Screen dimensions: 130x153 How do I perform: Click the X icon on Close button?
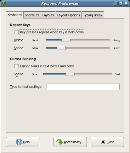tap(103, 142)
